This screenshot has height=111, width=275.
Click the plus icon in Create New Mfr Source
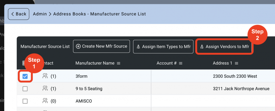point(78,46)
